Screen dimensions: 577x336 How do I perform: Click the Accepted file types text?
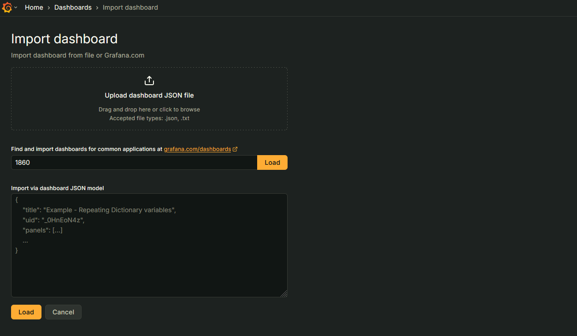[149, 118]
